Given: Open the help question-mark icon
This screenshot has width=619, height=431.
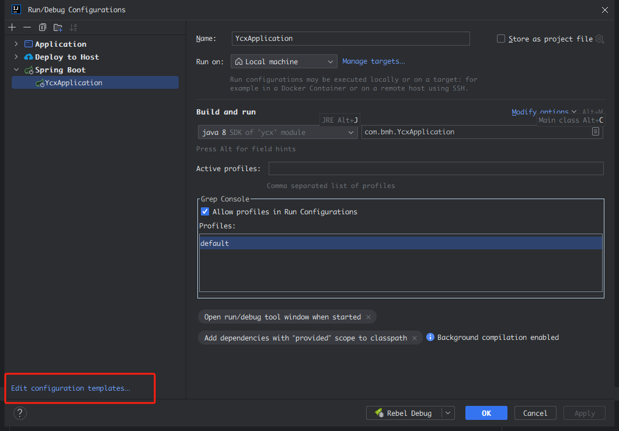Looking at the screenshot, I should click(20, 413).
